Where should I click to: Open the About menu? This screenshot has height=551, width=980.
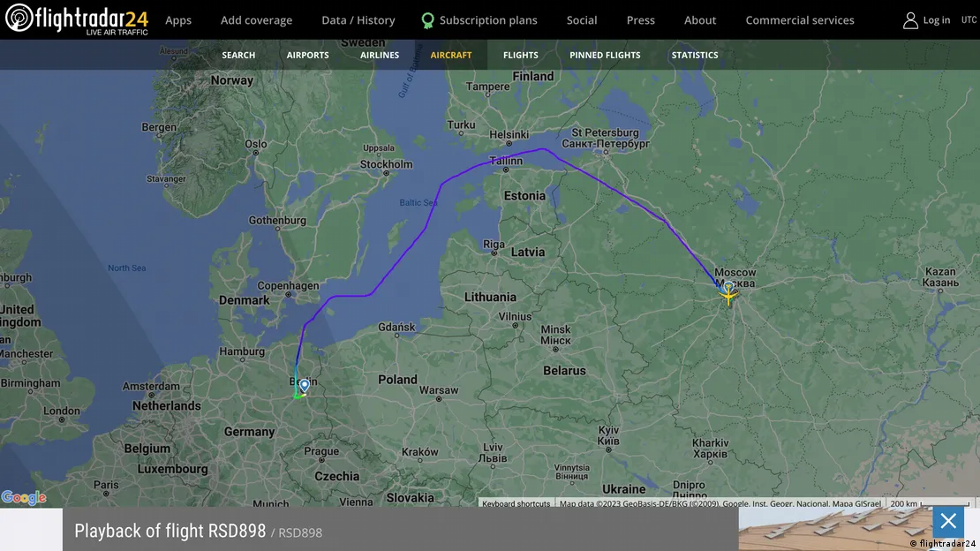click(x=700, y=20)
